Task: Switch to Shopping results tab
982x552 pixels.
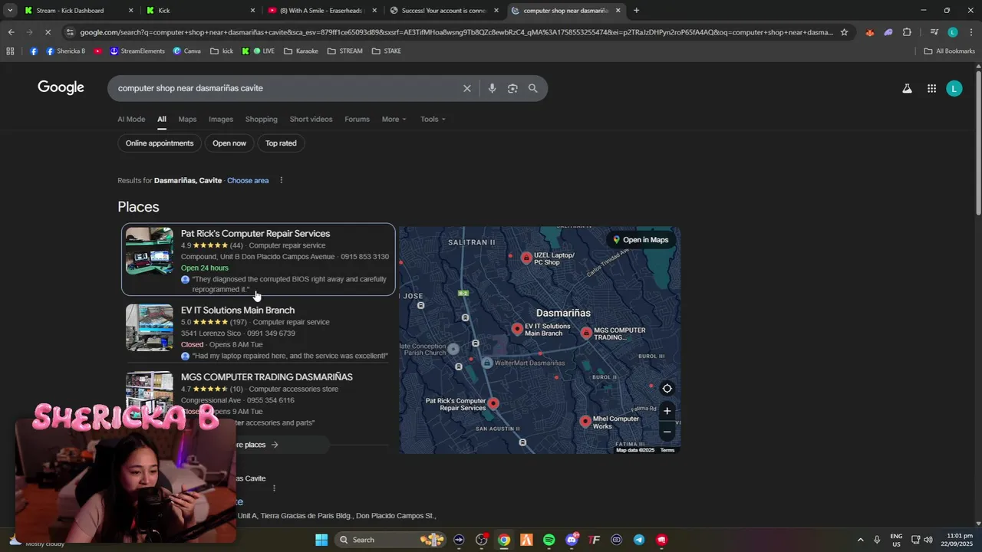Action: pos(262,119)
